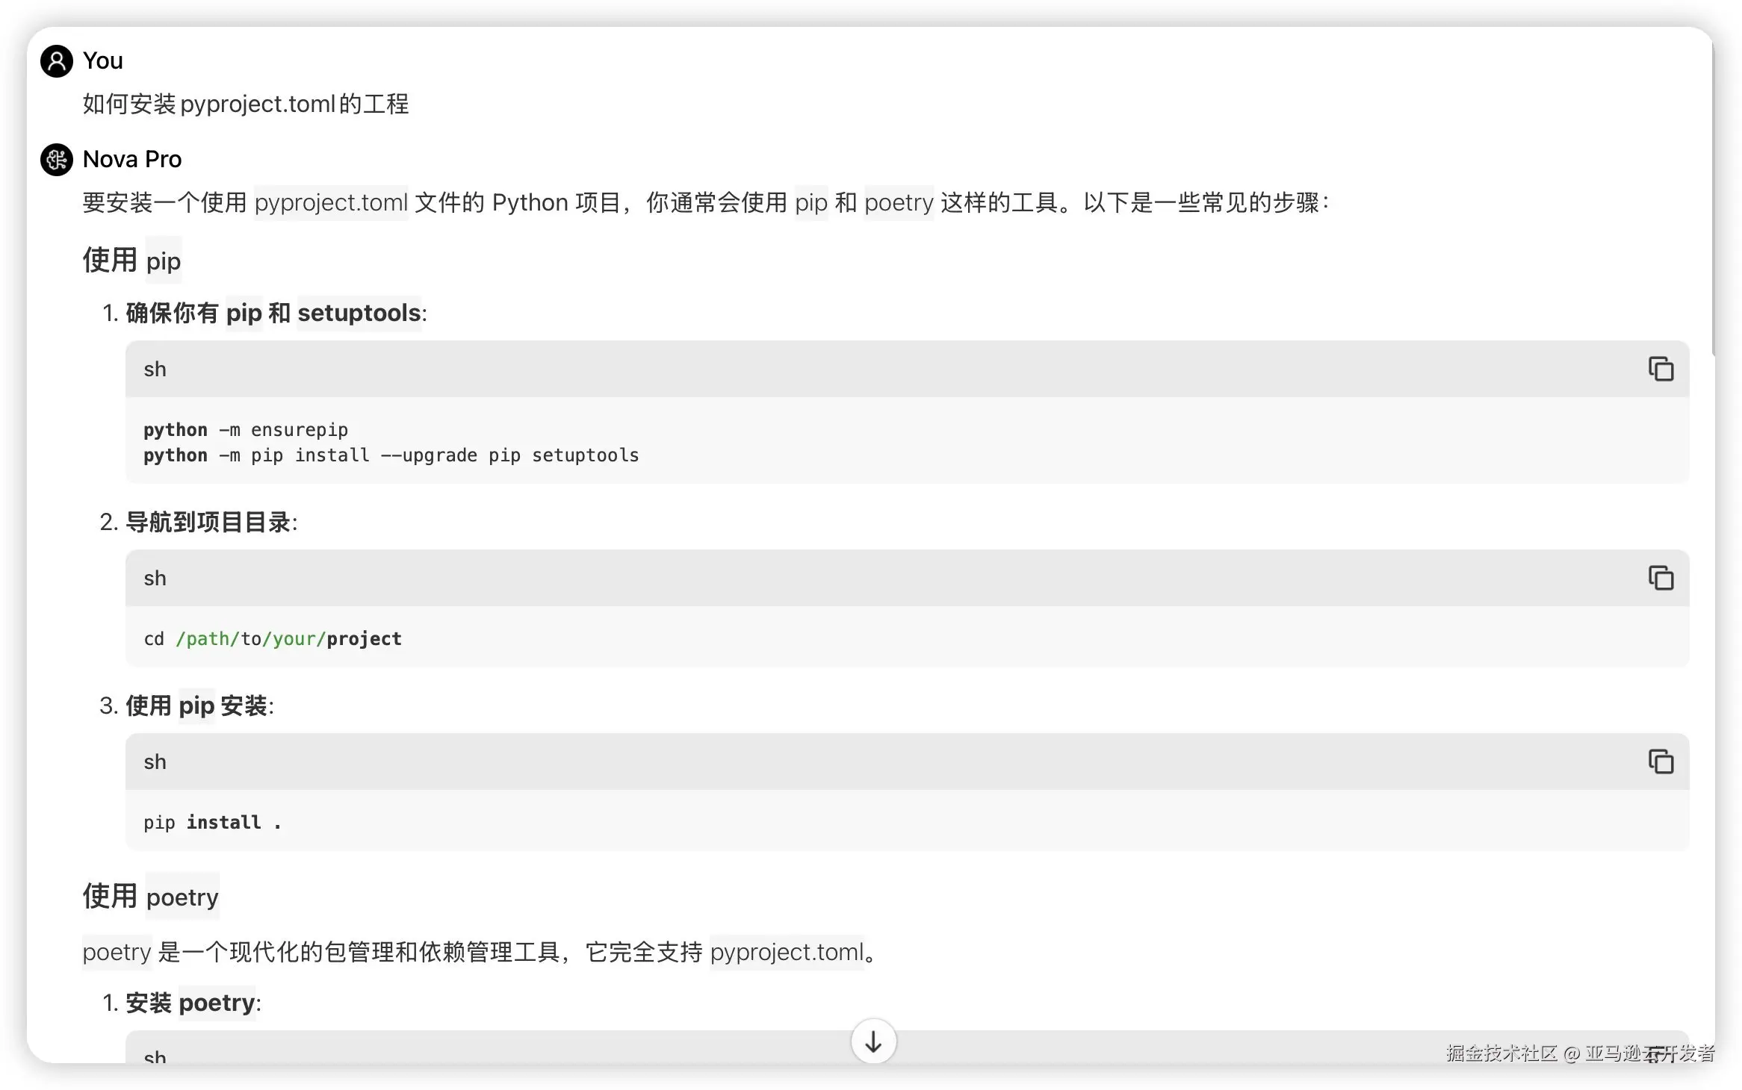Click the cd /path/to/your/project command line
The width and height of the screenshot is (1742, 1090).
pos(273,639)
